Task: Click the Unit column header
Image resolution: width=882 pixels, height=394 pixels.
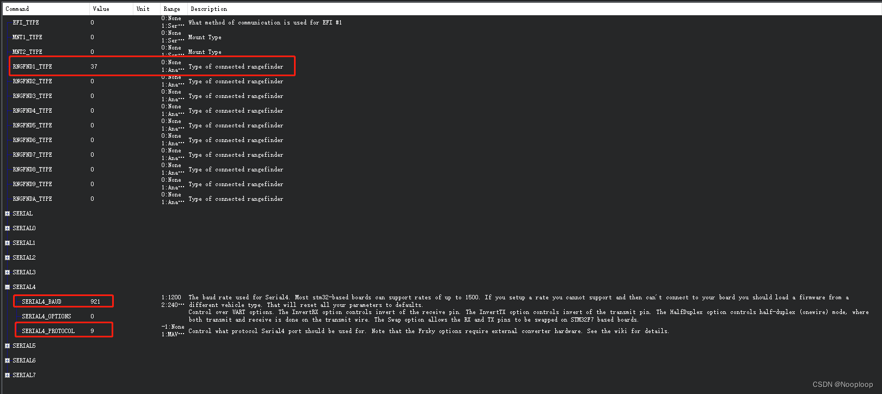Action: (146, 9)
